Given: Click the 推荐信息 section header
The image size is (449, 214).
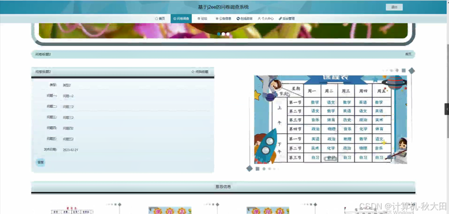Looking at the screenshot, I should pyautogui.click(x=223, y=187).
